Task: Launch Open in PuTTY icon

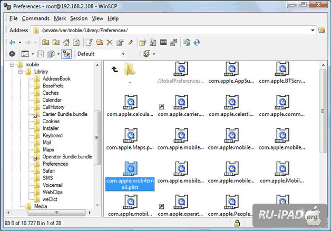Action: [x=173, y=43]
